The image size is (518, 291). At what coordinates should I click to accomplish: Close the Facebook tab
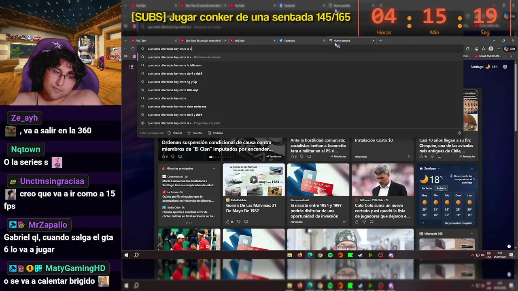click(324, 40)
